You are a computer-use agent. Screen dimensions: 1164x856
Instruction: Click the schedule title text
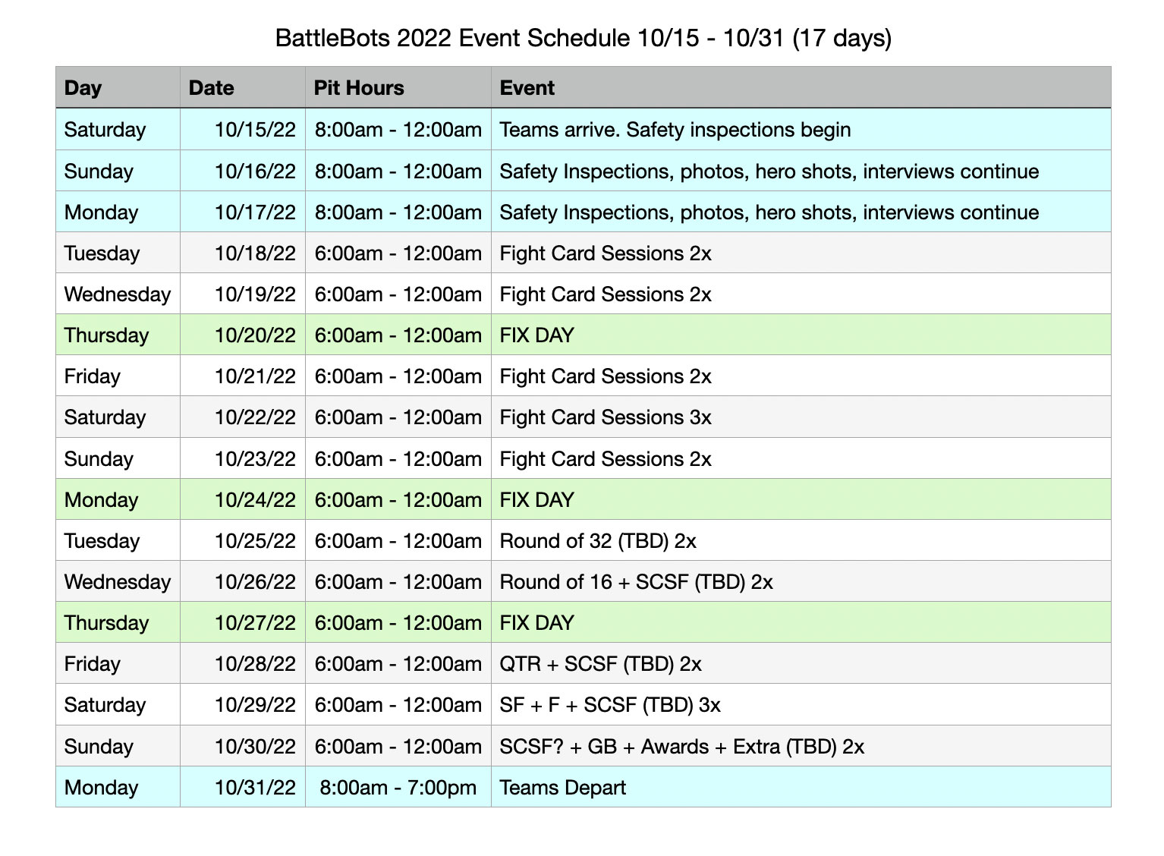[583, 38]
